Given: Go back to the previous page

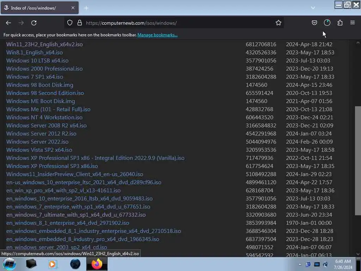Looking at the screenshot, I should (8, 23).
